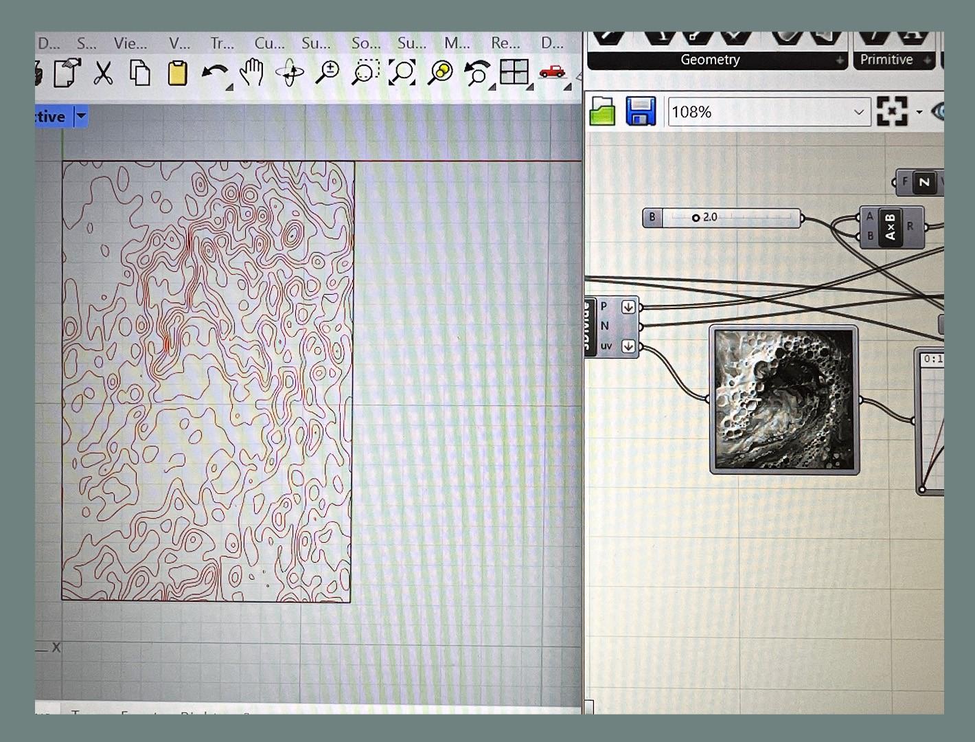Image resolution: width=975 pixels, height=742 pixels.
Task: Click the Primitive panel label
Action: [886, 60]
